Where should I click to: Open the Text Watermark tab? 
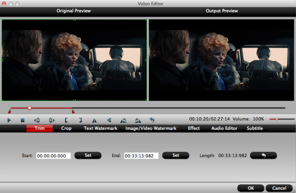coord(101,128)
